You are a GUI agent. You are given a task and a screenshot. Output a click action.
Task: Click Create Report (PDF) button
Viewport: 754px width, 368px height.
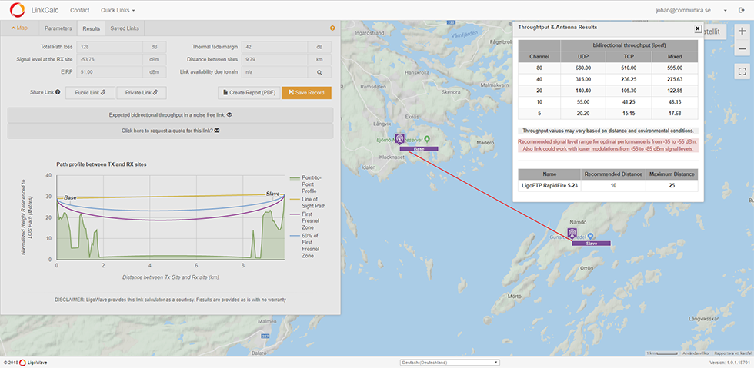click(x=249, y=93)
